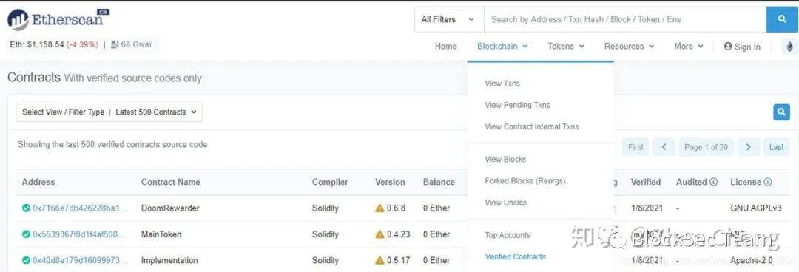
Task: Click the blue search magnifier button
Action: (782, 19)
